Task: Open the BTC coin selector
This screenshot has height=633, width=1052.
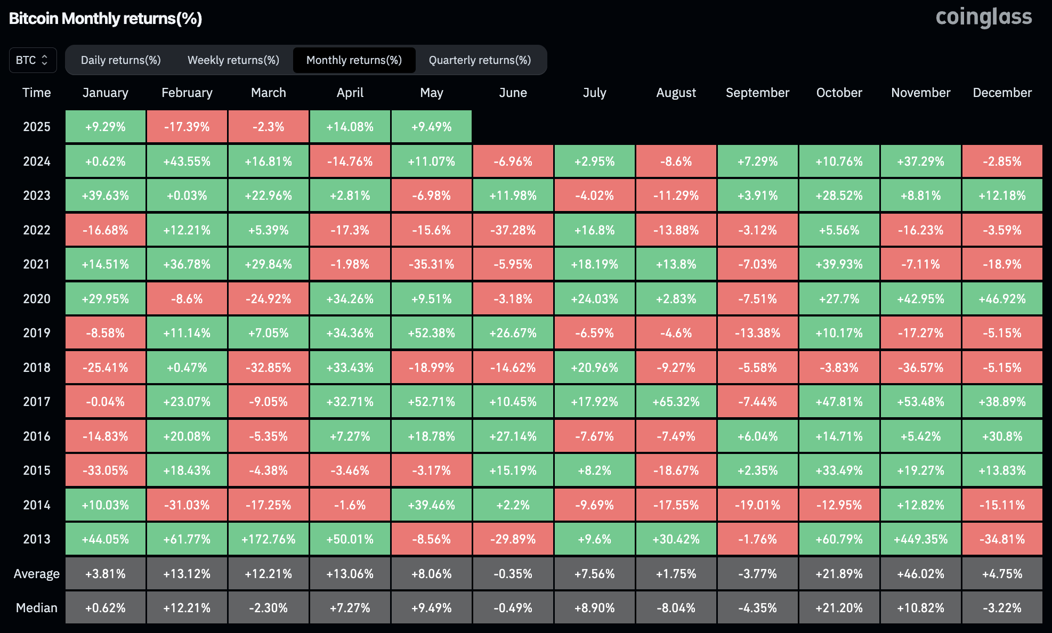Action: point(33,60)
